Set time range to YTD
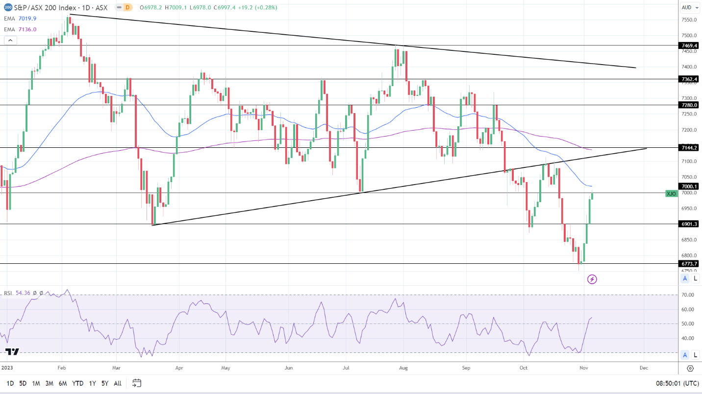The height and width of the screenshot is (394, 702). pyautogui.click(x=77, y=383)
